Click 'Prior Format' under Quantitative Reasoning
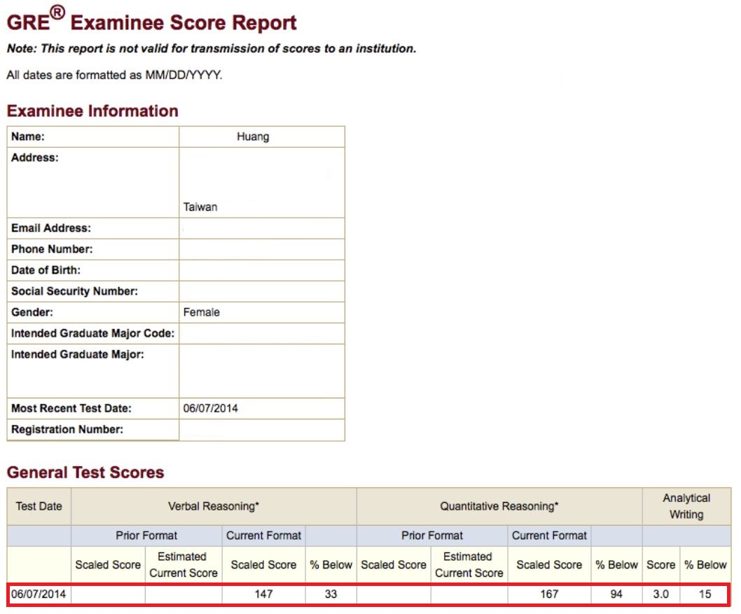The width and height of the screenshot is (741, 614). [x=432, y=536]
